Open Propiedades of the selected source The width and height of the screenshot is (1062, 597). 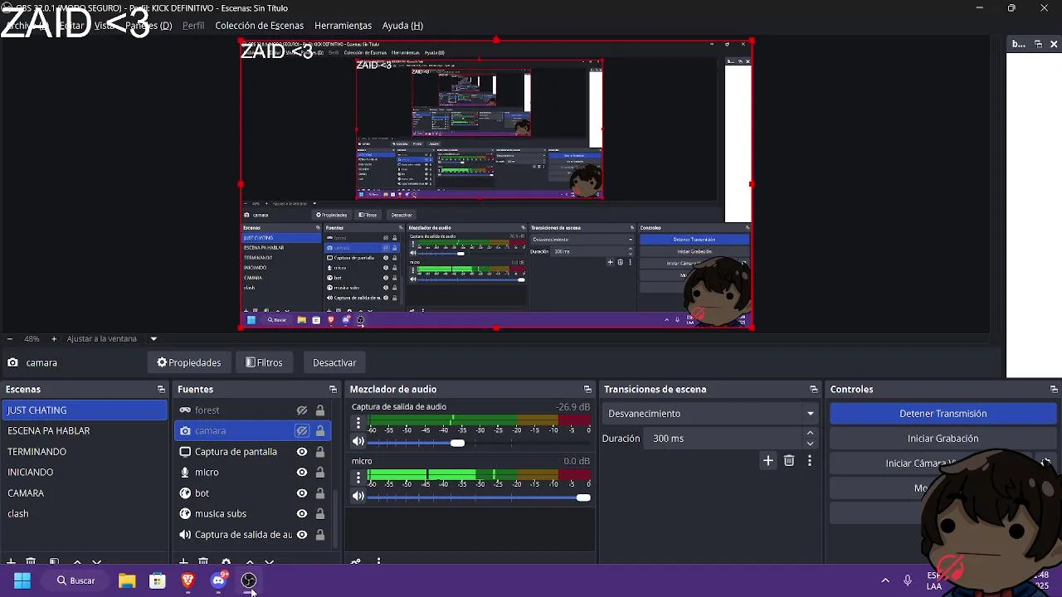pos(189,362)
